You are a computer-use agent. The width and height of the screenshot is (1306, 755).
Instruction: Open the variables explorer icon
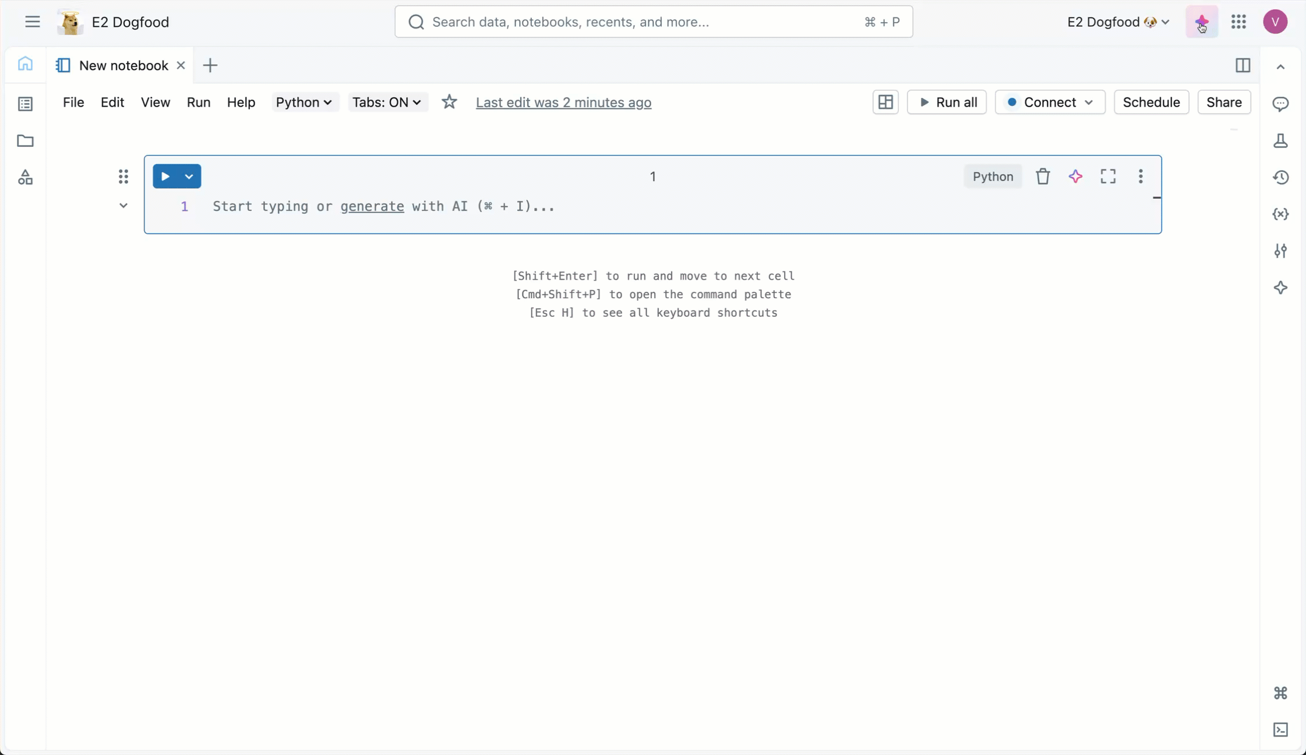[x=1280, y=214]
